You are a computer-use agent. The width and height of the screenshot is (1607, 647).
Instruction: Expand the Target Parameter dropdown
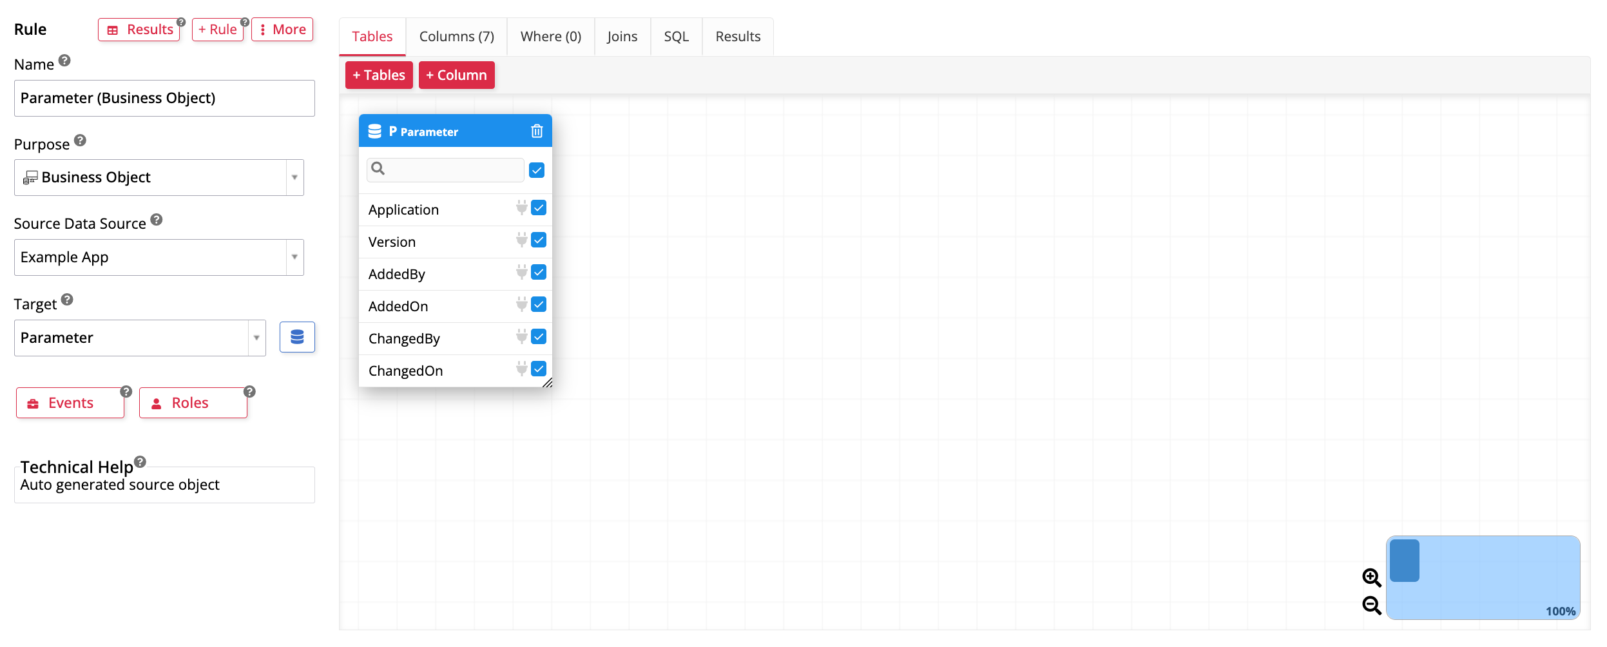[x=256, y=338]
